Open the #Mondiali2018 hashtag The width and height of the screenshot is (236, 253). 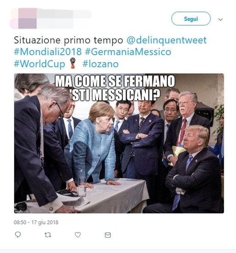coord(48,52)
